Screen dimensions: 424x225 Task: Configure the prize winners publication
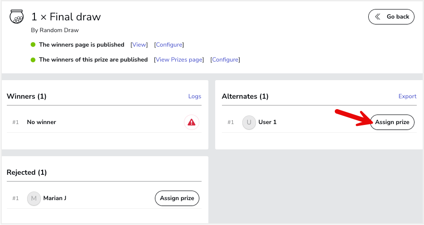tap(225, 60)
